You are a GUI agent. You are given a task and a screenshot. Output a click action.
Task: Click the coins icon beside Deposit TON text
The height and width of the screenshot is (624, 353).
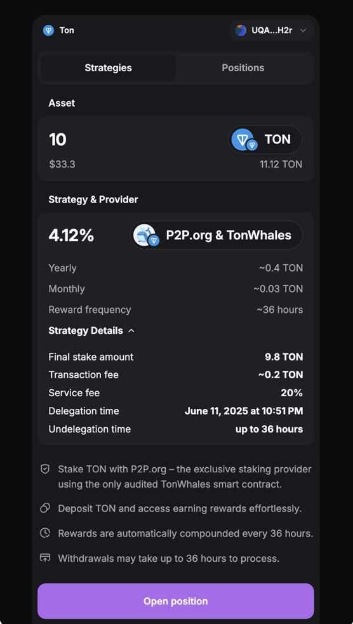coord(45,508)
